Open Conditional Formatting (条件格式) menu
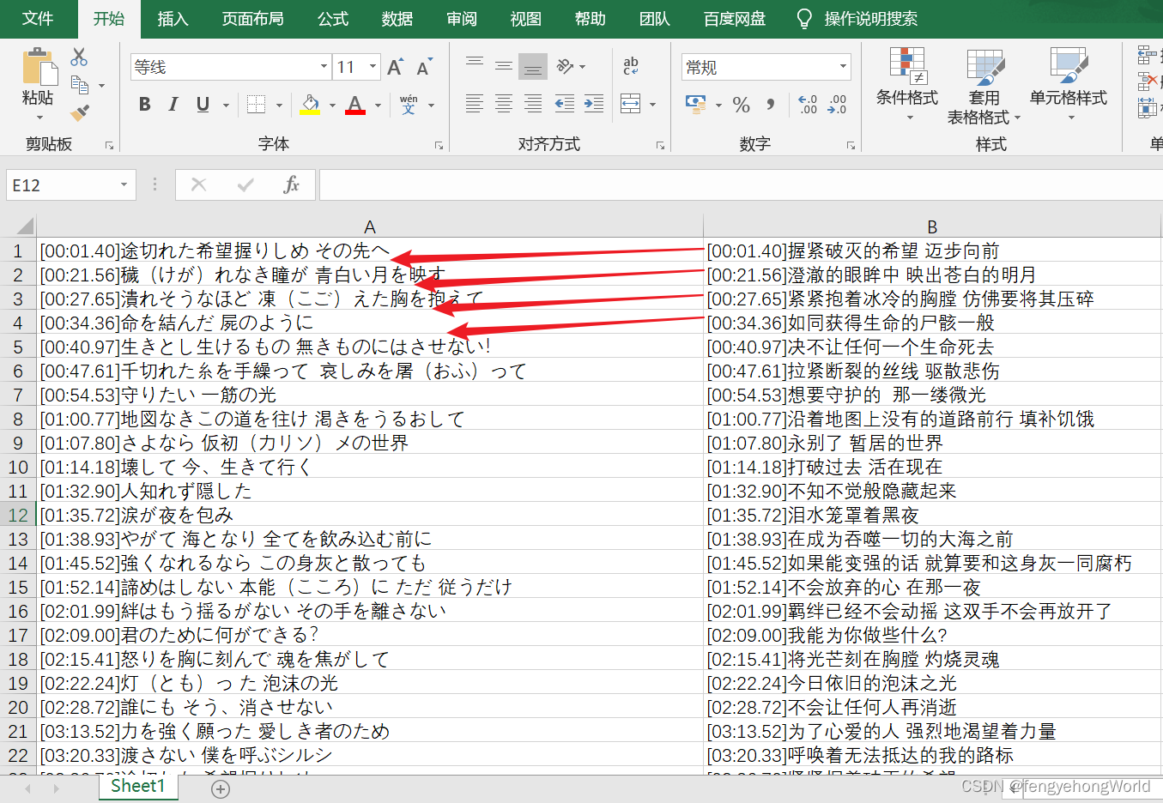The height and width of the screenshot is (803, 1163). pyautogui.click(x=907, y=84)
